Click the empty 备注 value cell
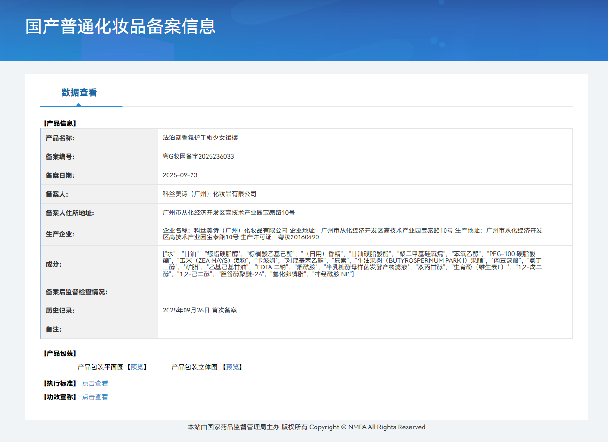The width and height of the screenshot is (608, 442). tap(365, 329)
